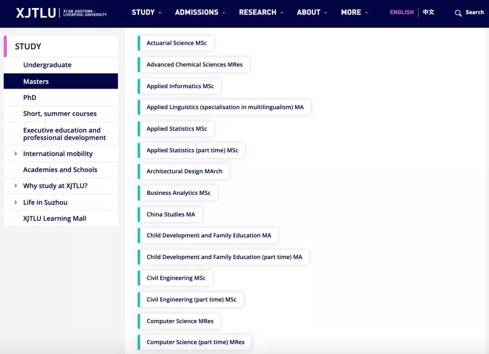This screenshot has height=354, width=489.
Task: Open Child Development and Family Education (part time) MA
Action: click(223, 257)
